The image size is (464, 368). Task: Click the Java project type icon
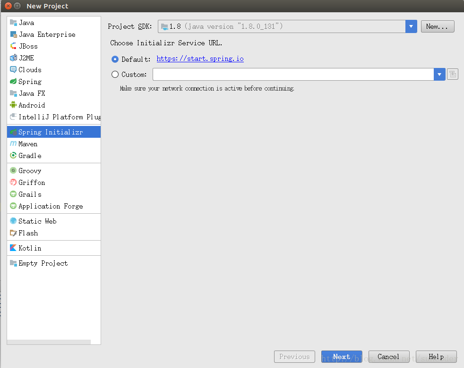(x=13, y=23)
